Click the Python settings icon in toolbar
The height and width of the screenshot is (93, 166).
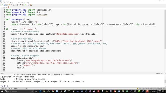(x=31, y=5)
